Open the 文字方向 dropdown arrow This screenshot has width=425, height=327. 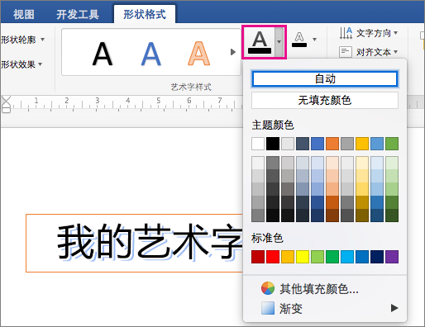(396, 33)
